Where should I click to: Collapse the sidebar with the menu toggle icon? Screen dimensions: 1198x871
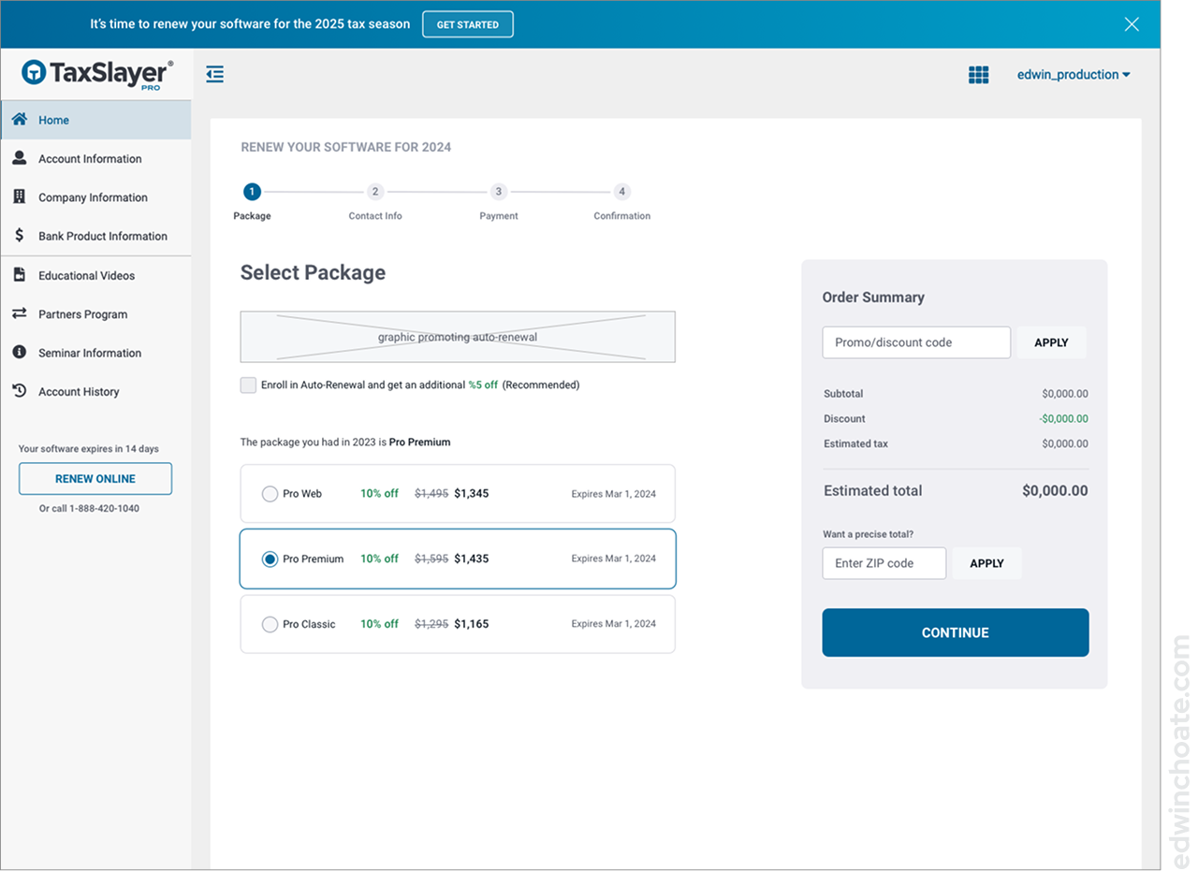215,74
